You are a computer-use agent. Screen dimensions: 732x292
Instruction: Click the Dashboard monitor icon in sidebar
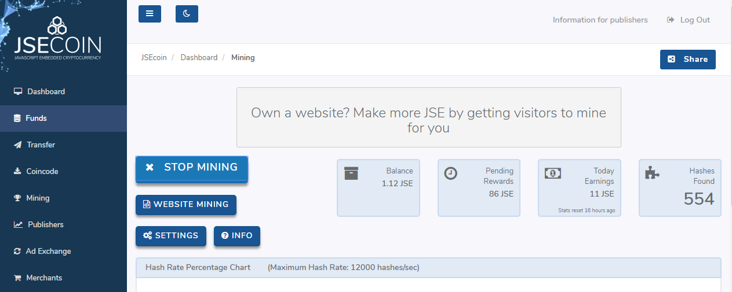click(x=18, y=91)
